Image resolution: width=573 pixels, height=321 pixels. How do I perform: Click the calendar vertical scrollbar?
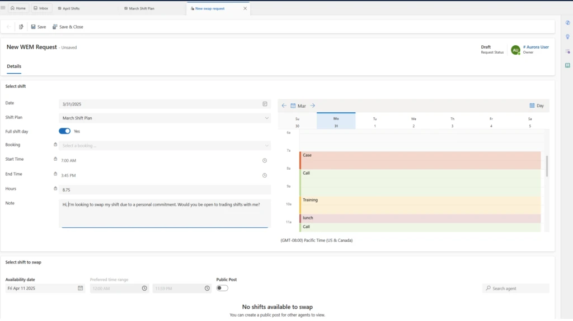(547, 166)
